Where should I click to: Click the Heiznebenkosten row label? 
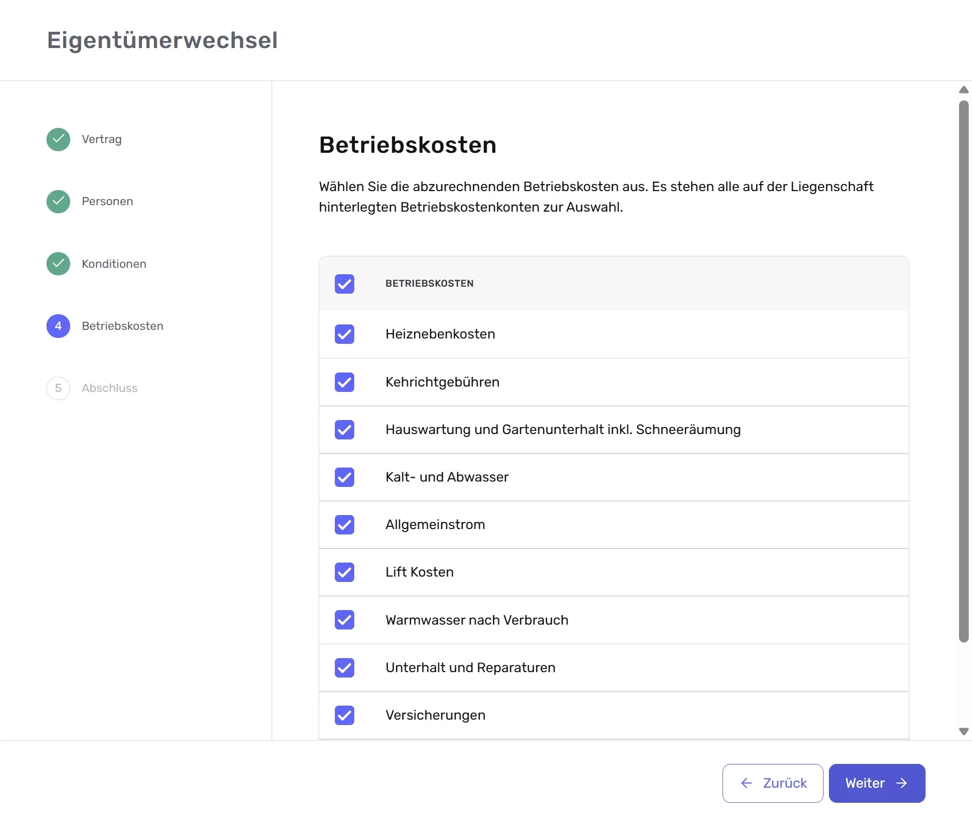point(440,334)
